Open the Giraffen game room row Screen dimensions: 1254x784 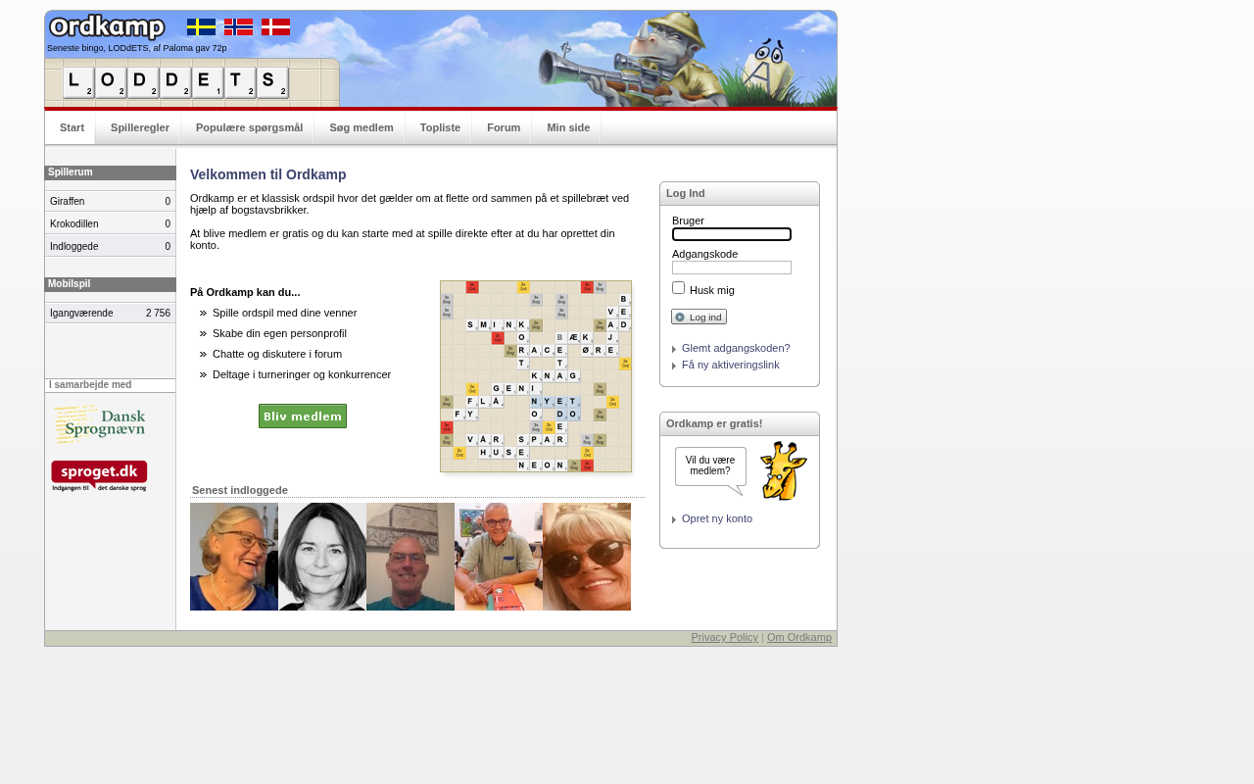click(x=110, y=201)
